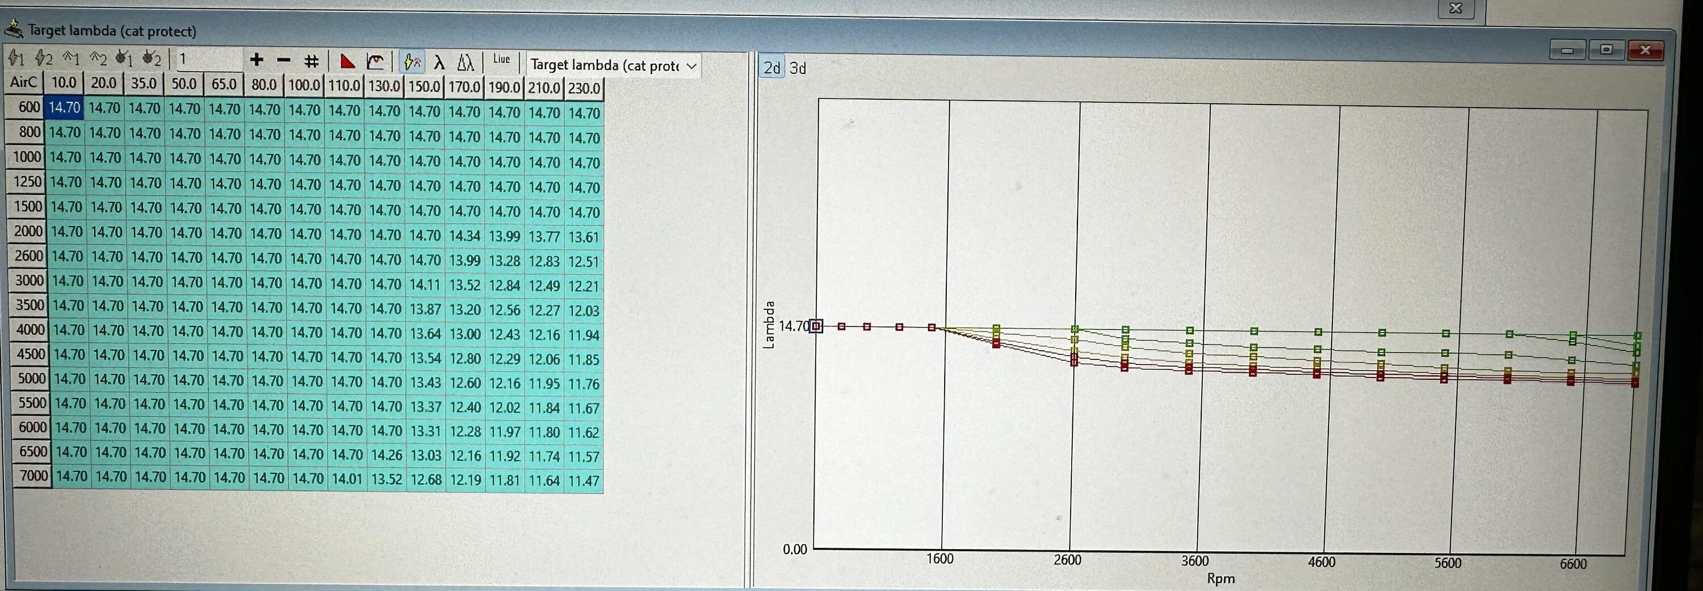Click the plus increment icon in toolbar
The width and height of the screenshot is (1703, 591).
tap(257, 61)
